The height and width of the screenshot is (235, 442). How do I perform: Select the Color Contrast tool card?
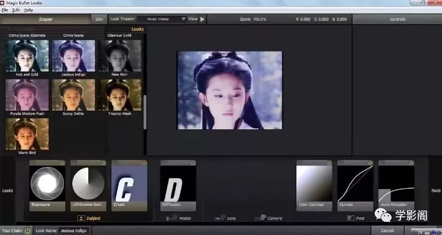314,186
